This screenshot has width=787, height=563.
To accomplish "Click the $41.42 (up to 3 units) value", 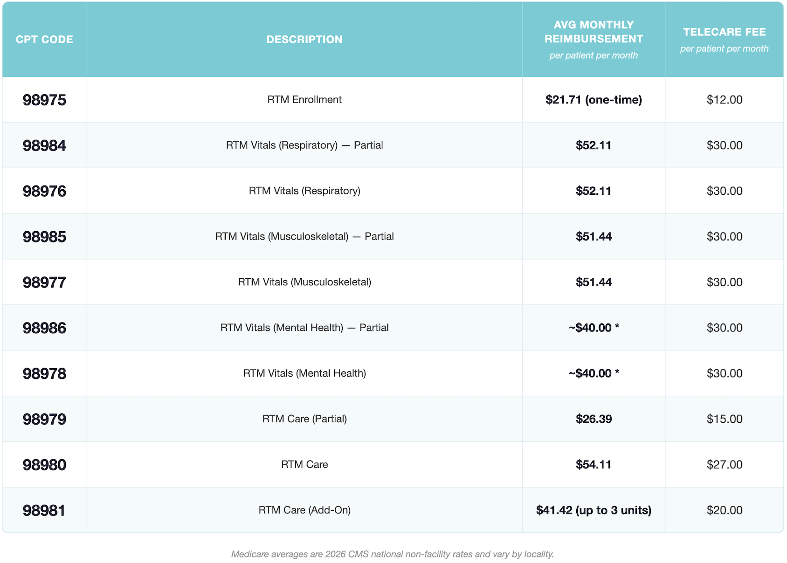I will click(594, 510).
